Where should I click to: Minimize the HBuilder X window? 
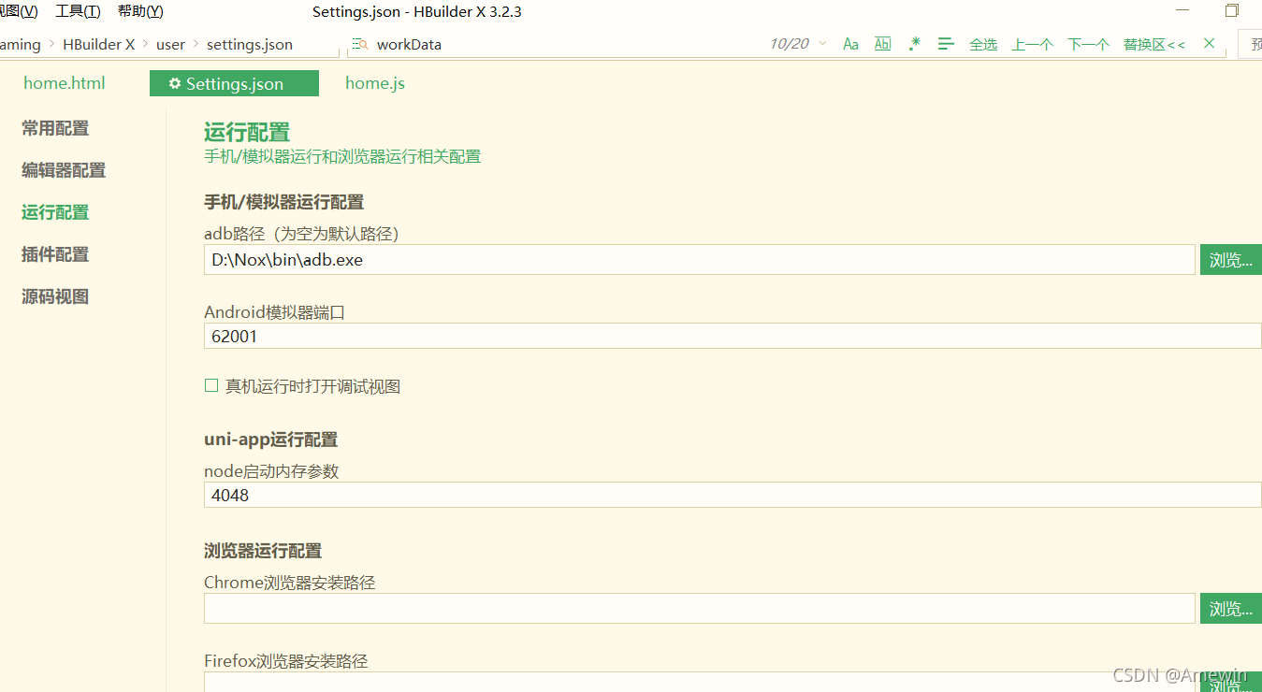[x=1183, y=11]
